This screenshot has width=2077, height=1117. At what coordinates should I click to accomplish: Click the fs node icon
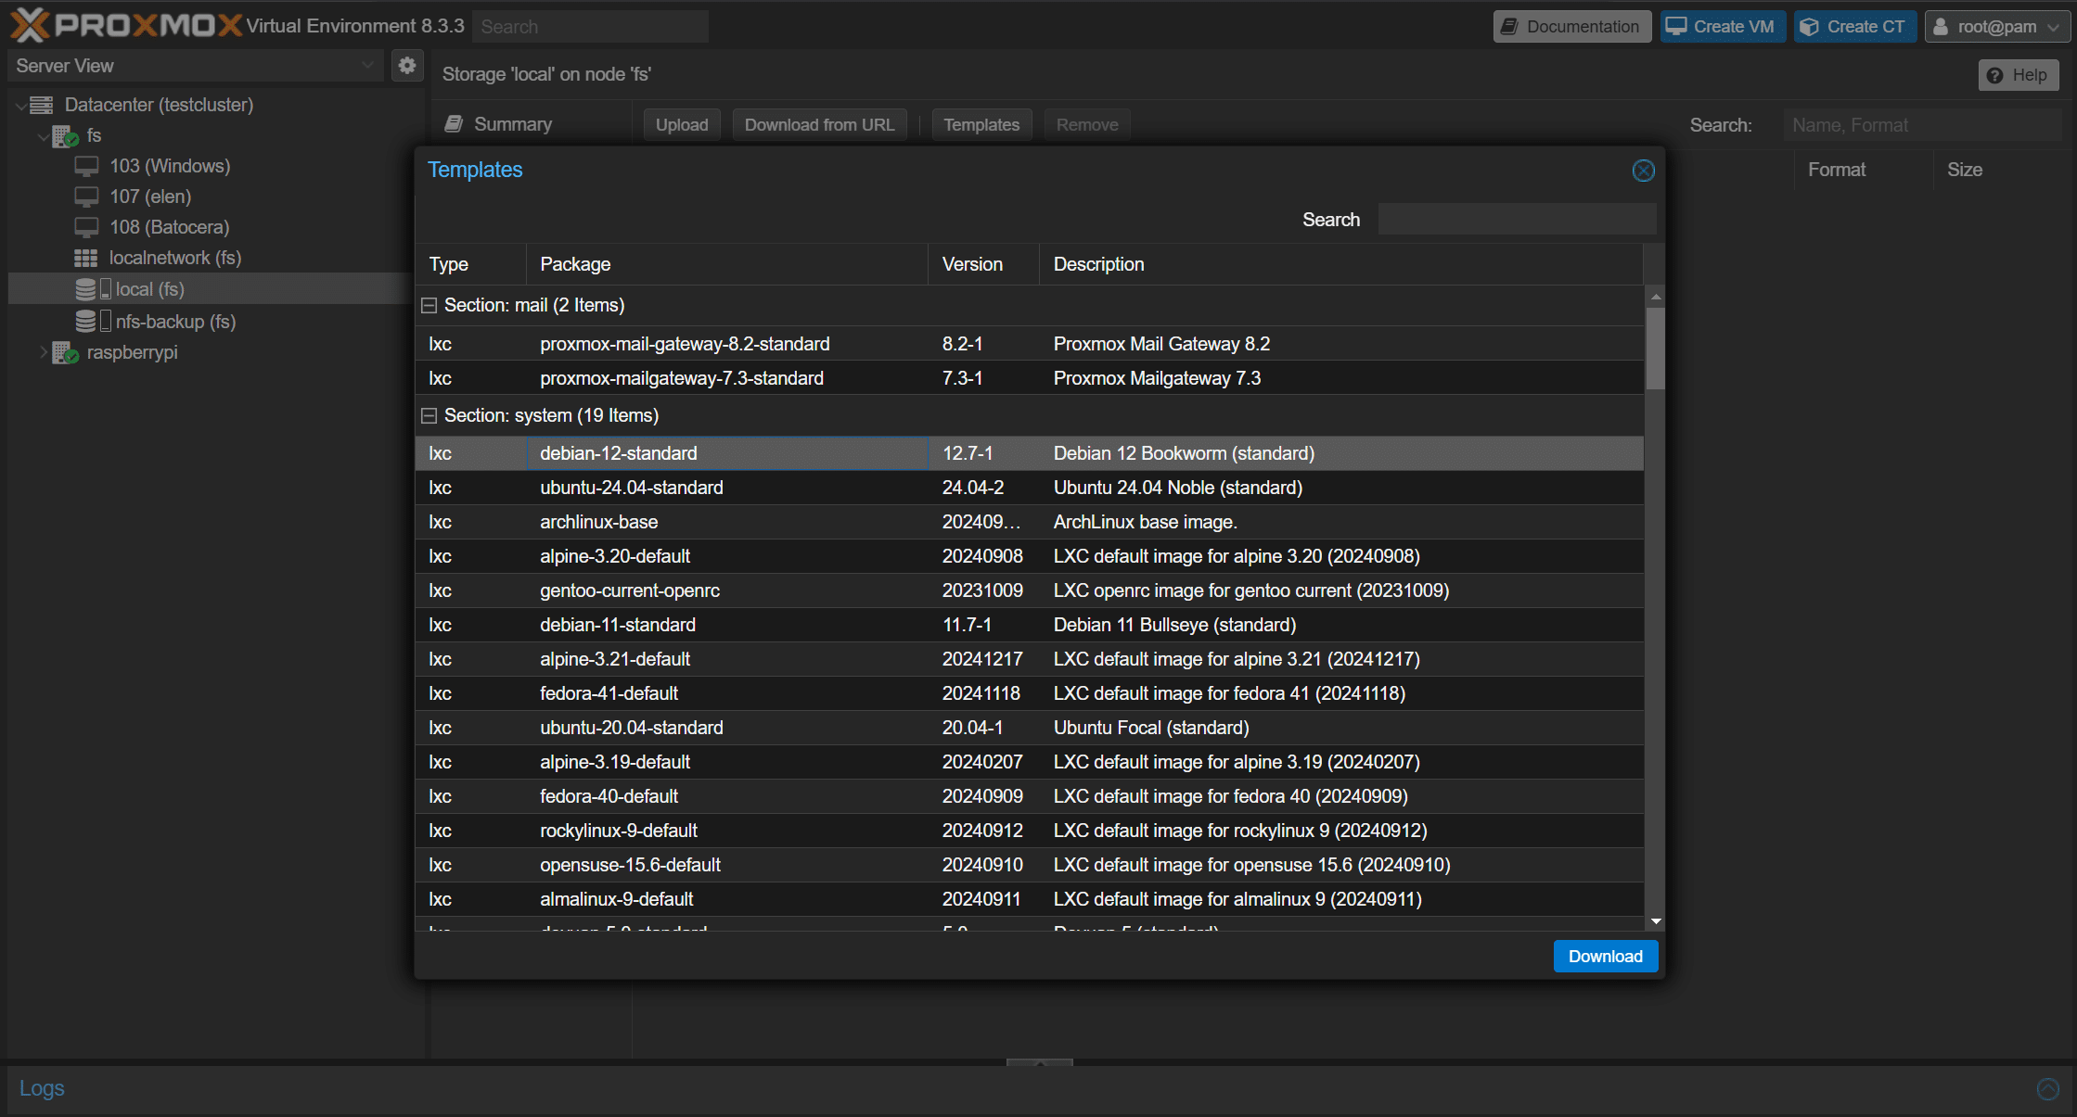pyautogui.click(x=65, y=136)
